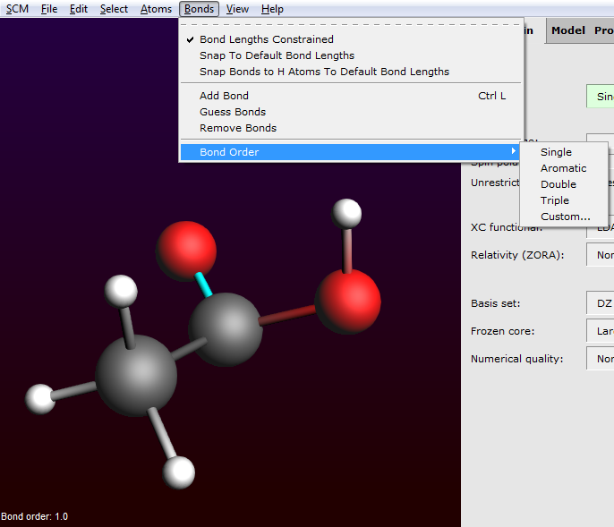Select the carbonyl oxygen atom
Image resolution: width=614 pixels, height=527 pixels.
pos(186,251)
